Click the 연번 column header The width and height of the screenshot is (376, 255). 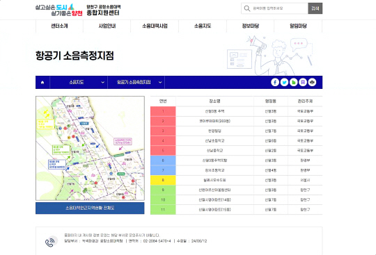point(163,101)
